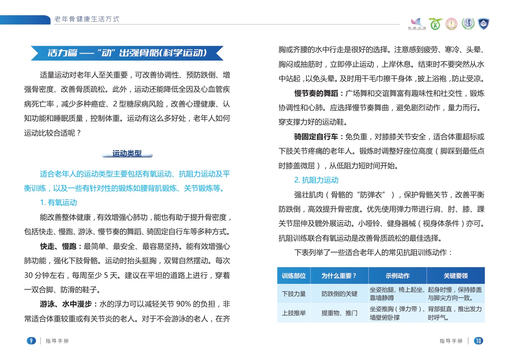Click the red round emblem logo
The width and height of the screenshot is (509, 358).
tap(452, 24)
